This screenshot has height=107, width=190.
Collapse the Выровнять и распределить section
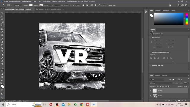tap(150, 52)
